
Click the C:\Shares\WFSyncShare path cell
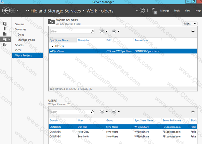[119, 51]
